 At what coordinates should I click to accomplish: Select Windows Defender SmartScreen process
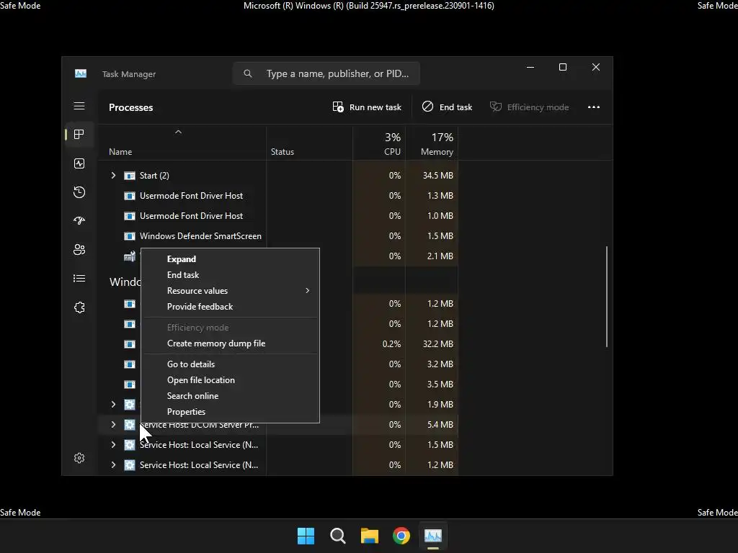point(277,236)
